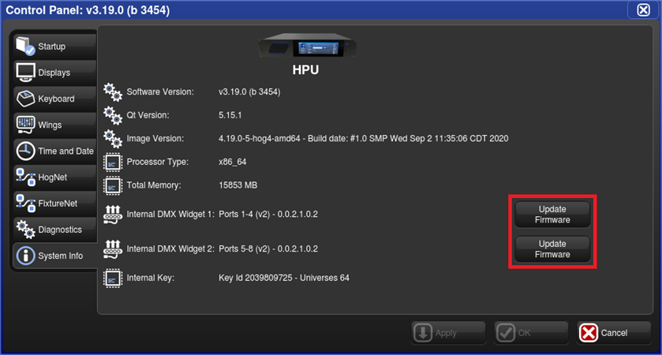This screenshot has height=355, width=662.
Task: Click the Keyboard icon in sidebar
Action: point(25,99)
